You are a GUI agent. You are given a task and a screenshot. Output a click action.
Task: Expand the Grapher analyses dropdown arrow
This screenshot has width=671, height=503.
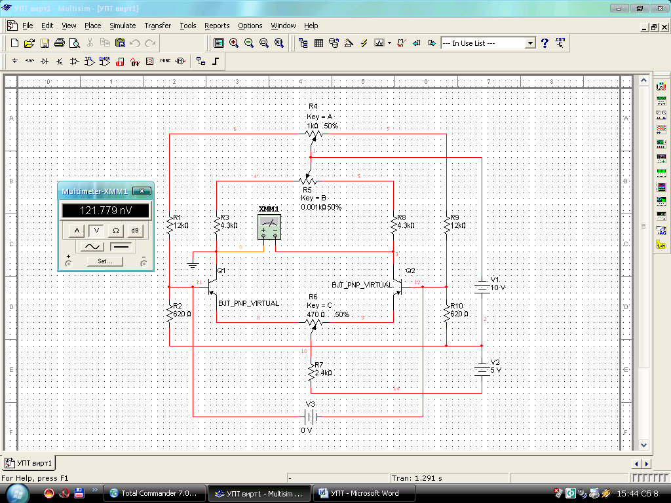pyautogui.click(x=389, y=43)
